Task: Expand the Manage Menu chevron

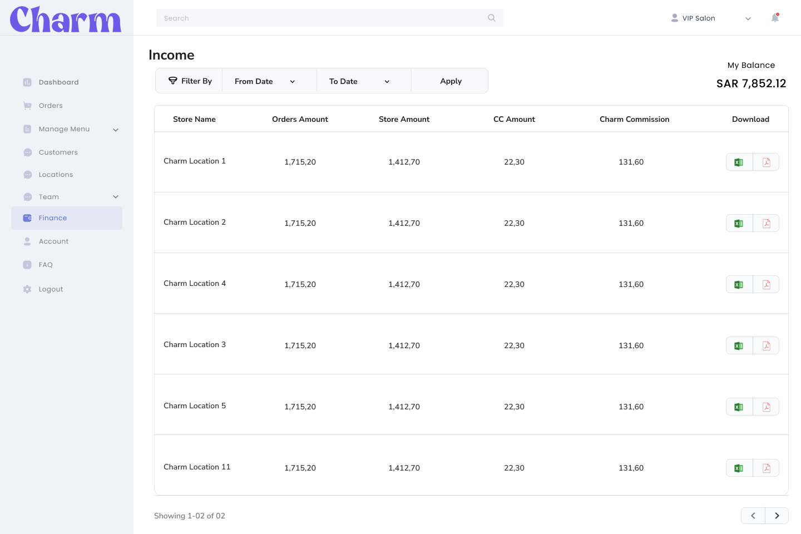Action: [116, 130]
